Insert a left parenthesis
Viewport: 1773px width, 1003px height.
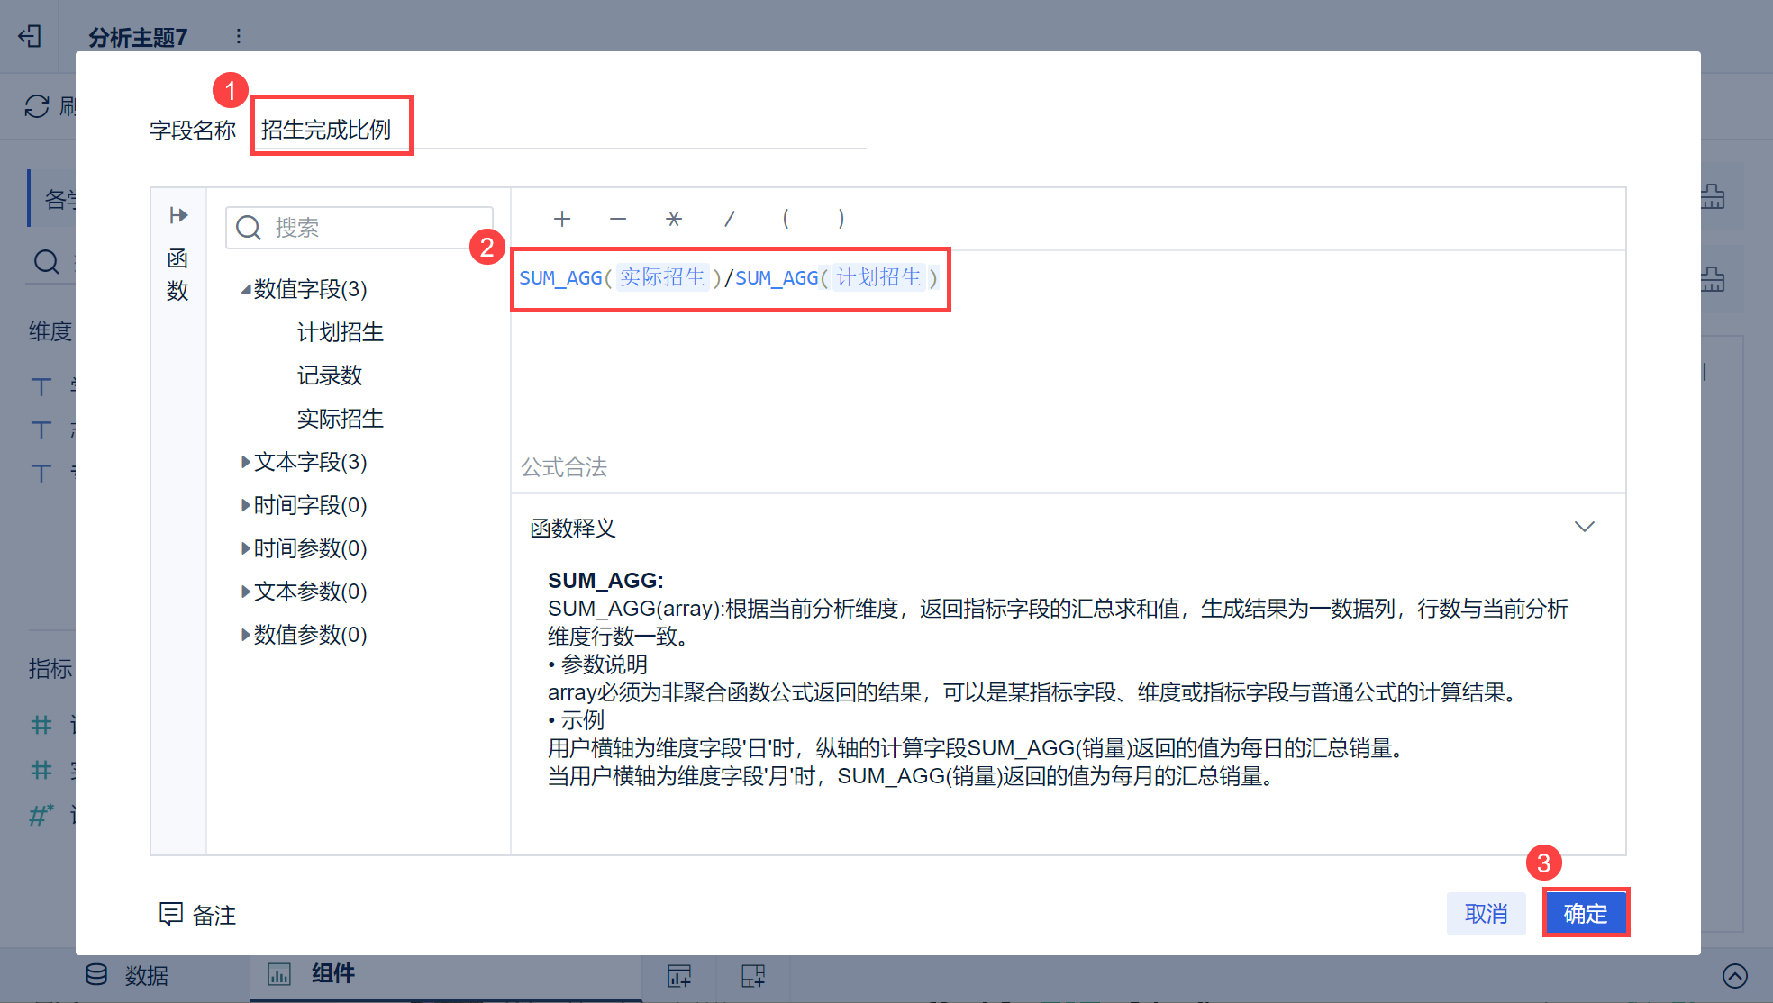(786, 219)
